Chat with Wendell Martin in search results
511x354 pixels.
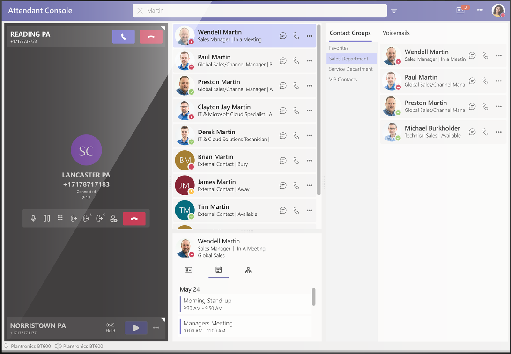click(x=283, y=36)
